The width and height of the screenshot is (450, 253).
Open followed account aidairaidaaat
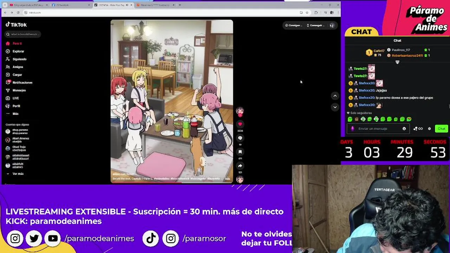coord(18,157)
